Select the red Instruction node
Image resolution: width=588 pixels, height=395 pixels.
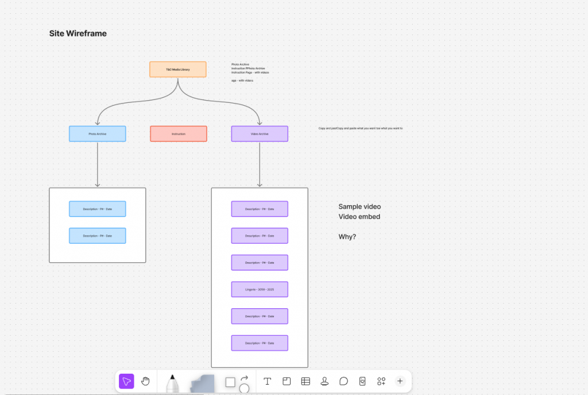(x=178, y=134)
